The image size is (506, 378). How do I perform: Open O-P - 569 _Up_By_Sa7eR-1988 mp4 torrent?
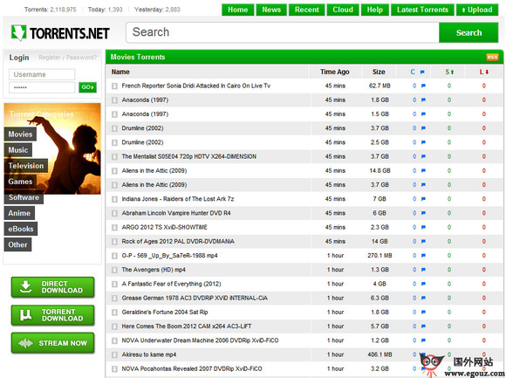point(169,255)
